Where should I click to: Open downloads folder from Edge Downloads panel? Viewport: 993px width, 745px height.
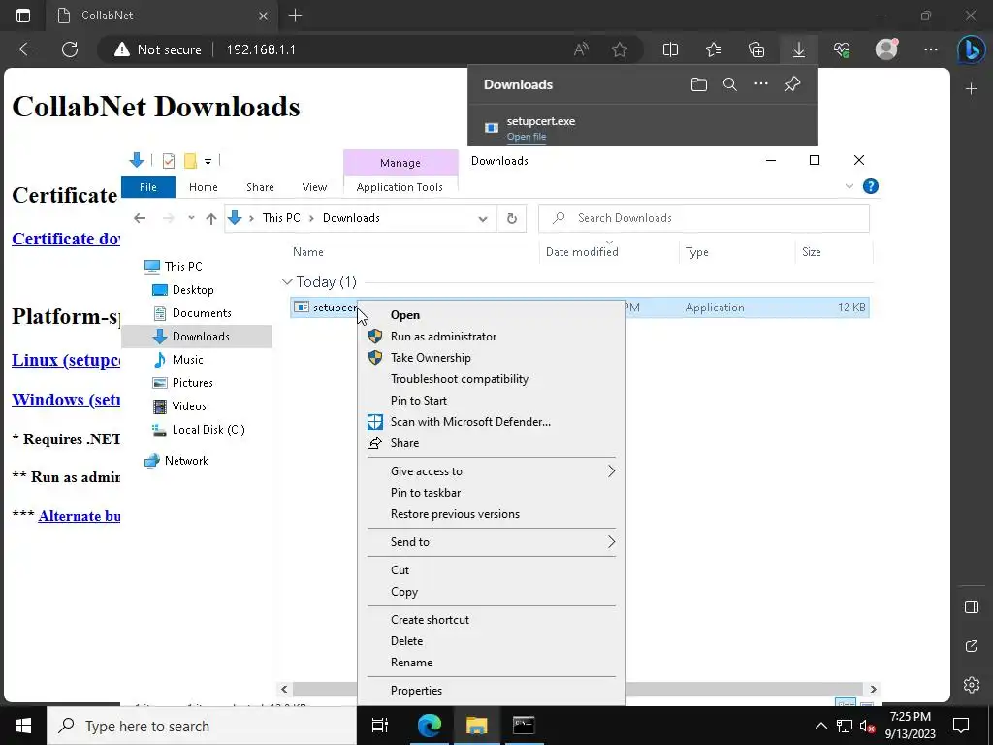(698, 84)
